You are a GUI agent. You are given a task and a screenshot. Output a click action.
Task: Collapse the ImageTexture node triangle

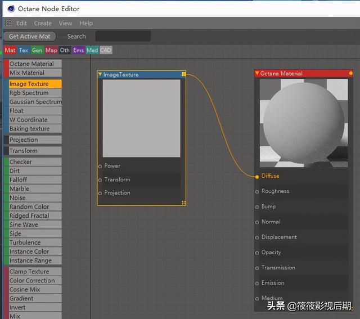[100, 74]
